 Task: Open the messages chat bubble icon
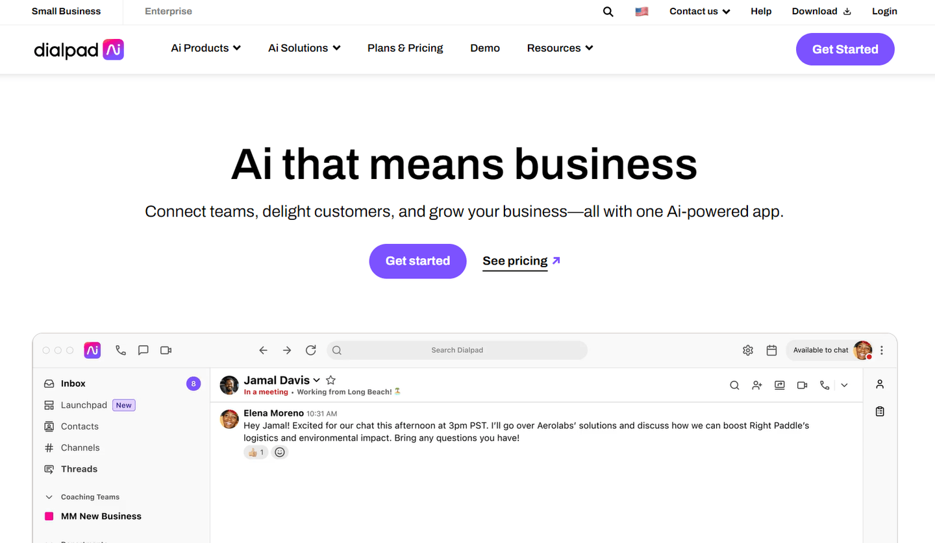pos(143,350)
